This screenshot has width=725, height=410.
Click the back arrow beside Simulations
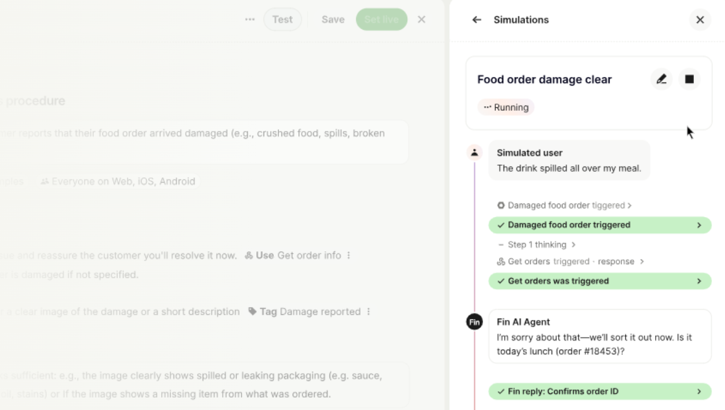point(476,20)
